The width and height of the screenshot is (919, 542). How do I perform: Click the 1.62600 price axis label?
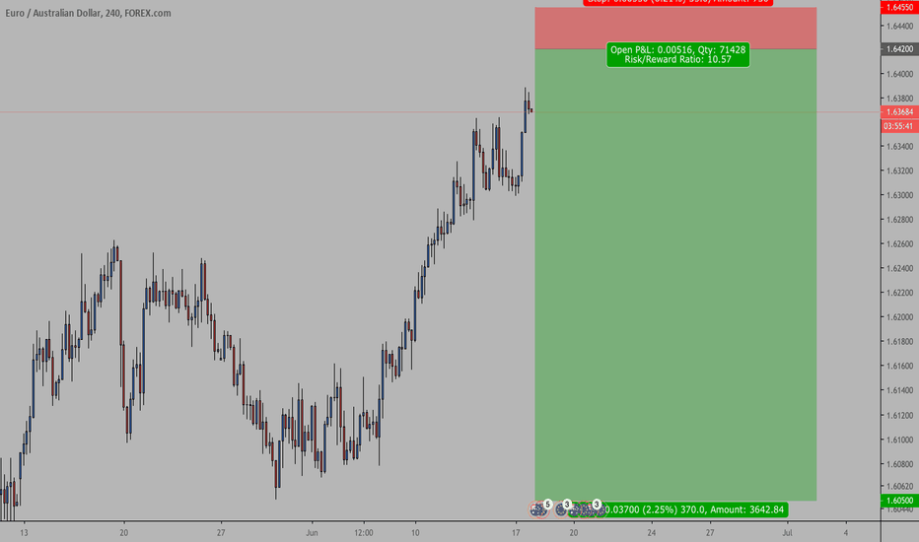[x=899, y=243]
